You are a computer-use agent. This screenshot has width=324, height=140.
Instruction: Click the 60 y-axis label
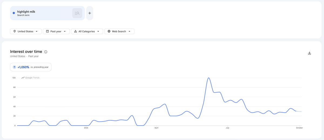(x=14, y=97)
